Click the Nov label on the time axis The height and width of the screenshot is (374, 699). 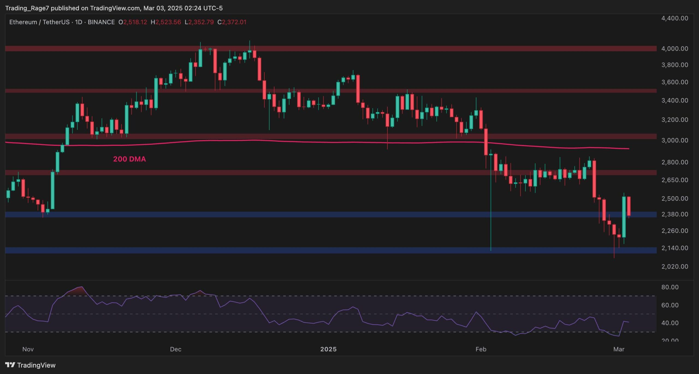click(x=28, y=349)
